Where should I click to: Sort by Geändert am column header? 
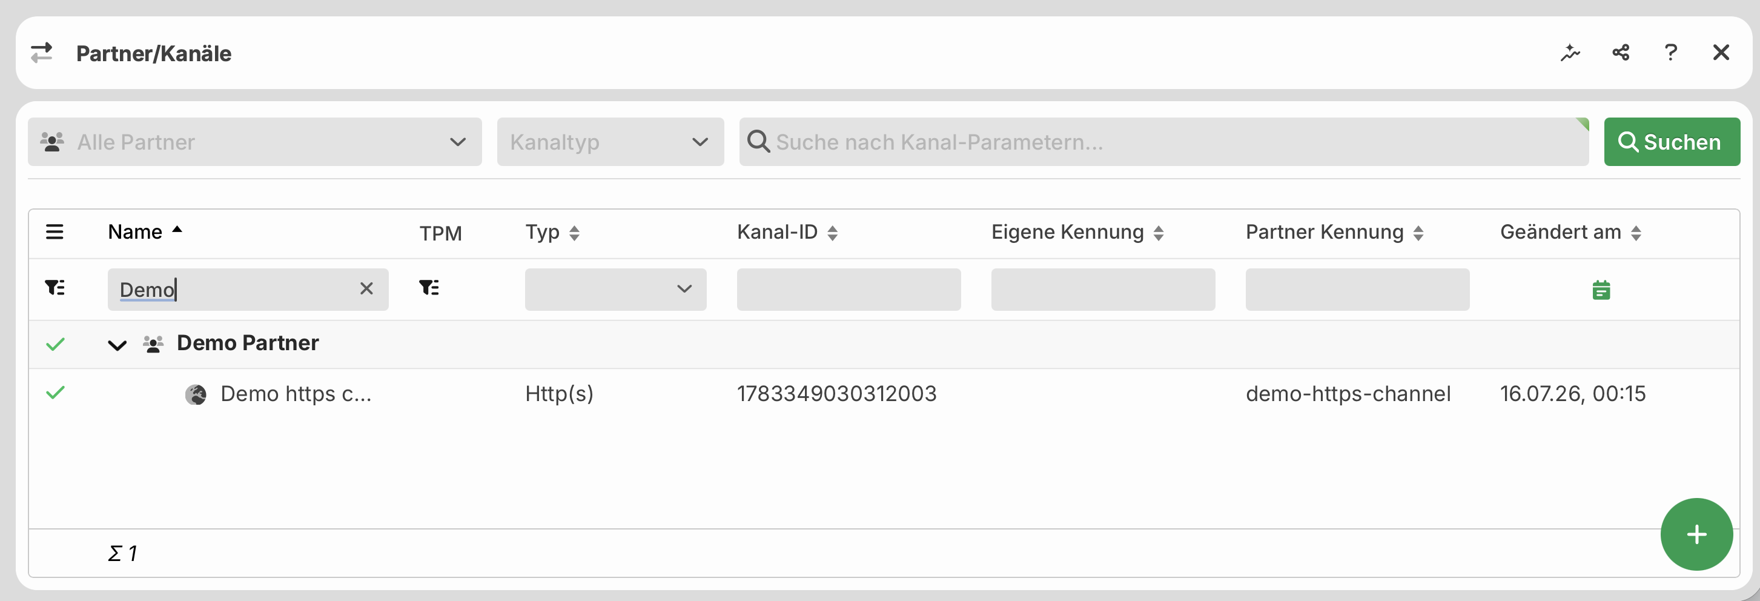1570,233
